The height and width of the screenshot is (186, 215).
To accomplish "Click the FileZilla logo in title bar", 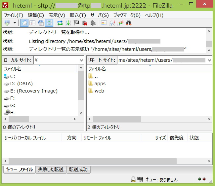I will [x=5, y=6].
